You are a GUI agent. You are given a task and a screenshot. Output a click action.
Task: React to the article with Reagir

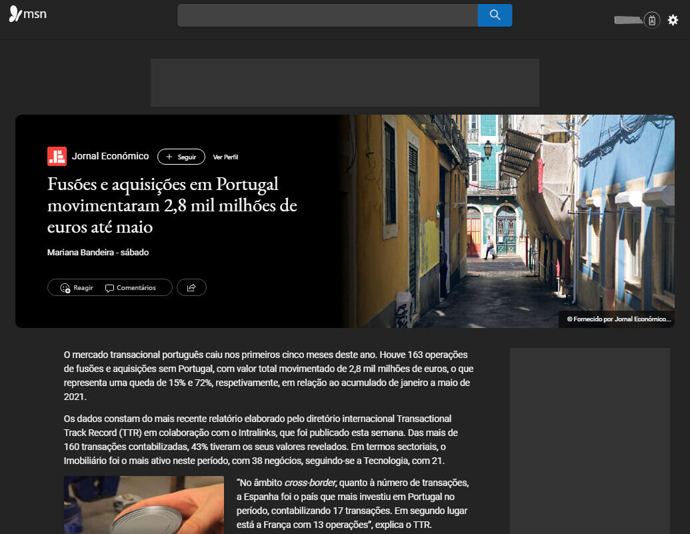(77, 287)
